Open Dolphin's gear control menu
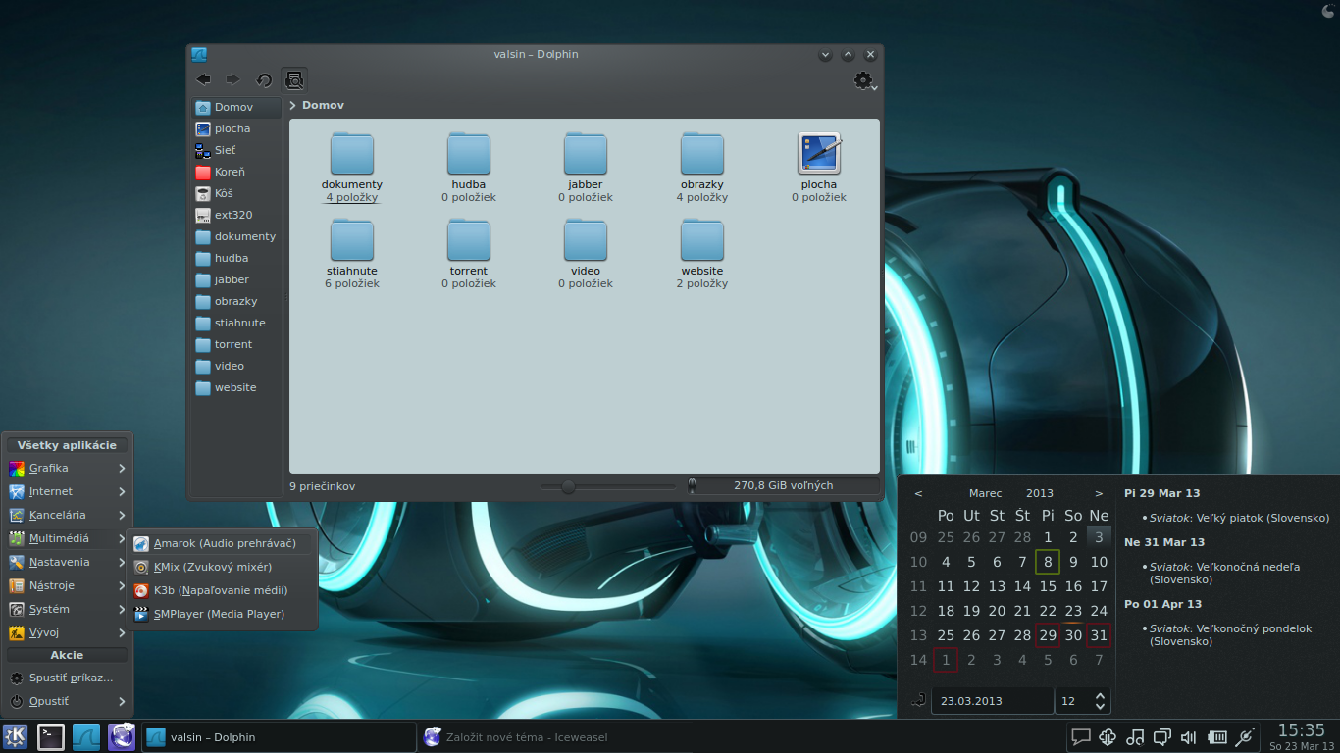This screenshot has height=753, width=1340. point(864,81)
